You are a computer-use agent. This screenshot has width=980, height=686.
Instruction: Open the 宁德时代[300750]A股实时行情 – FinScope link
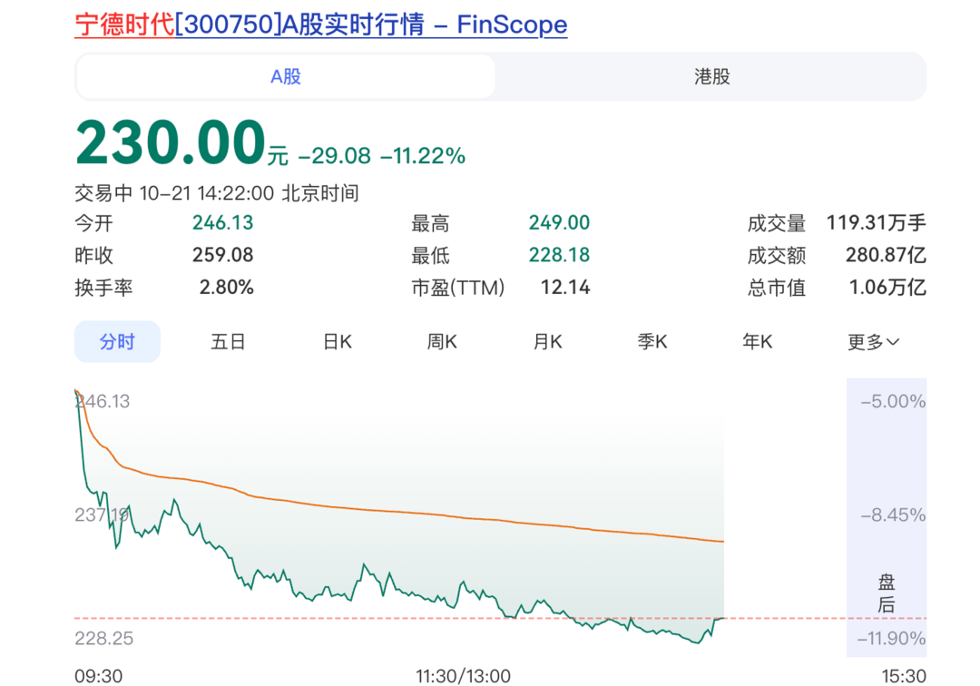pos(320,24)
